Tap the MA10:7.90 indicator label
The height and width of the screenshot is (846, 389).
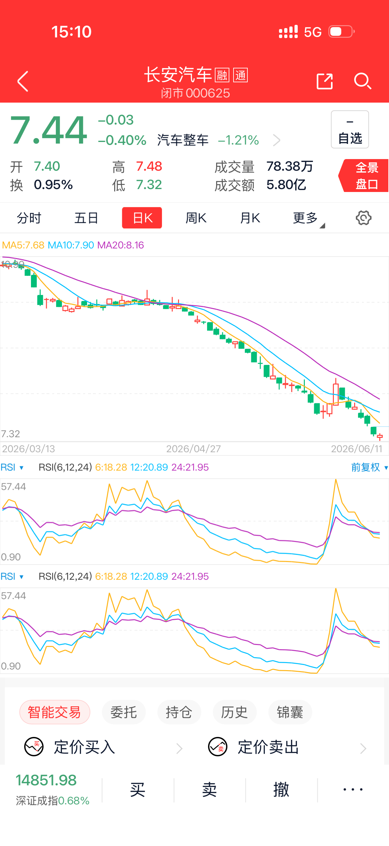click(71, 245)
